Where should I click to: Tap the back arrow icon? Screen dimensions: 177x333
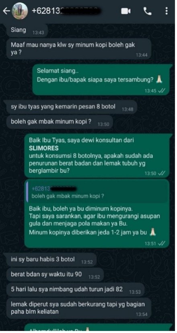6,11
